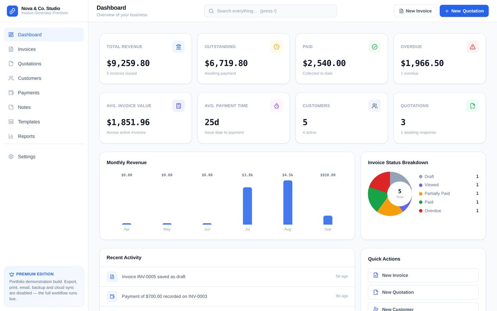
Task: Click the Reports bar-chart icon in sidebar
Action: tap(11, 136)
